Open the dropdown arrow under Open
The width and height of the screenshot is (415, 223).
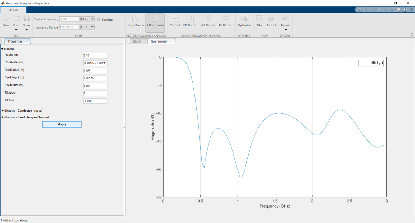[16, 29]
